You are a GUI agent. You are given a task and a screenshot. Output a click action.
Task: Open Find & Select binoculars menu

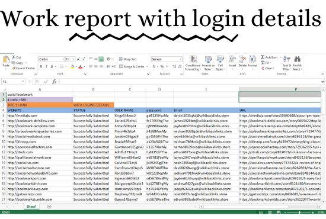(x=297, y=63)
